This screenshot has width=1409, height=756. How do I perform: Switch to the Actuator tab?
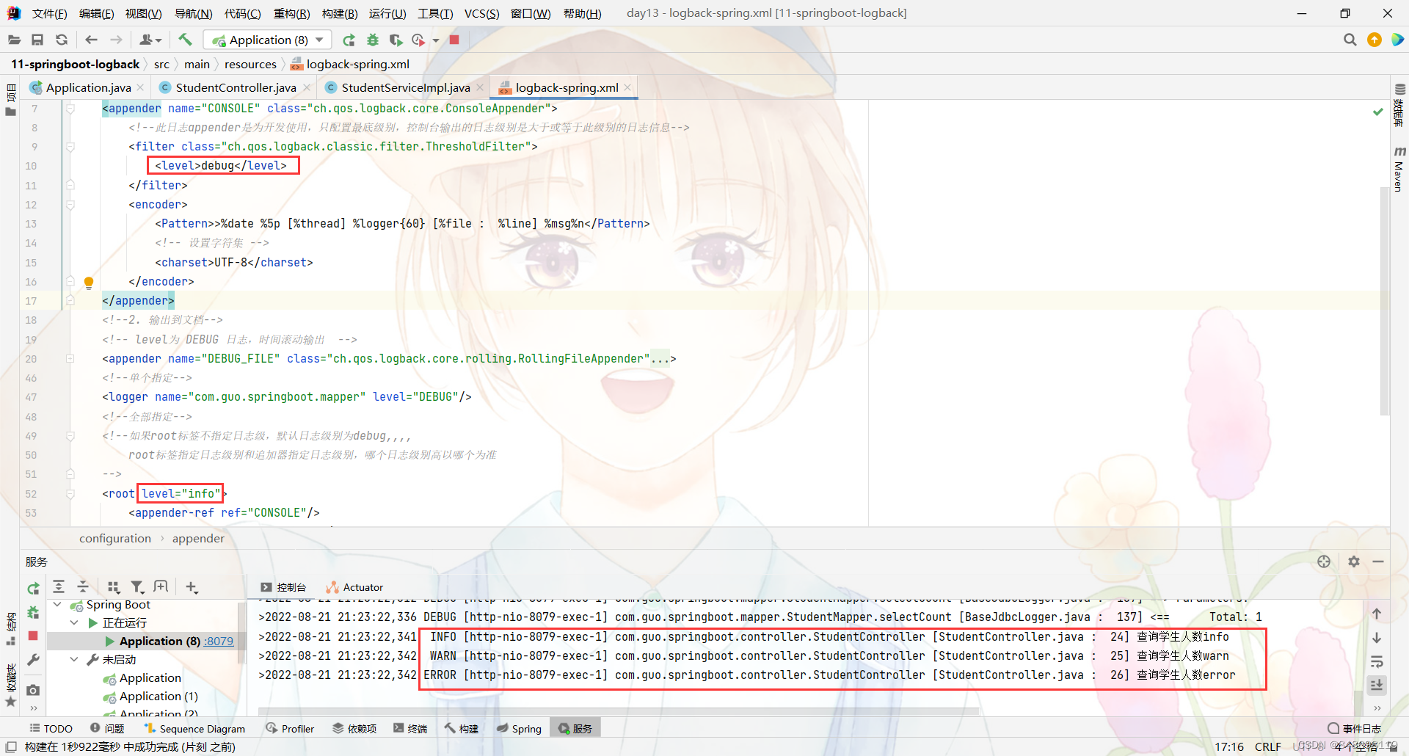[355, 587]
